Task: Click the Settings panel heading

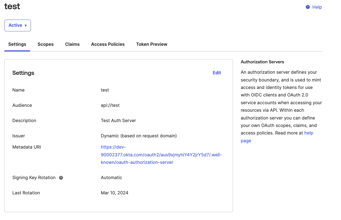Action: point(23,73)
